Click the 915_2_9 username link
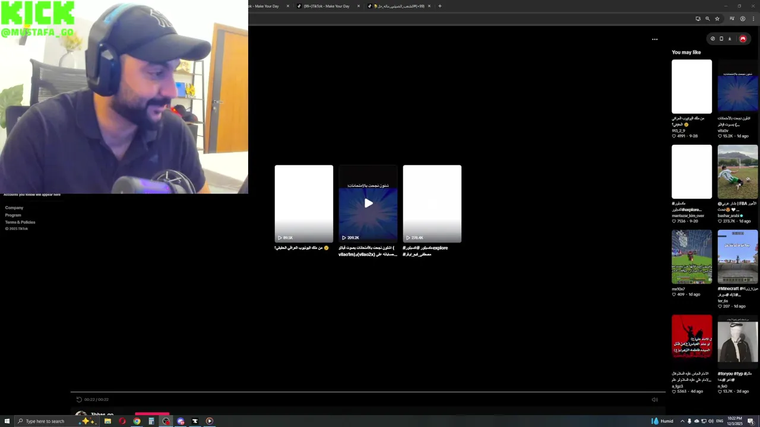760x427 pixels. tap(678, 130)
